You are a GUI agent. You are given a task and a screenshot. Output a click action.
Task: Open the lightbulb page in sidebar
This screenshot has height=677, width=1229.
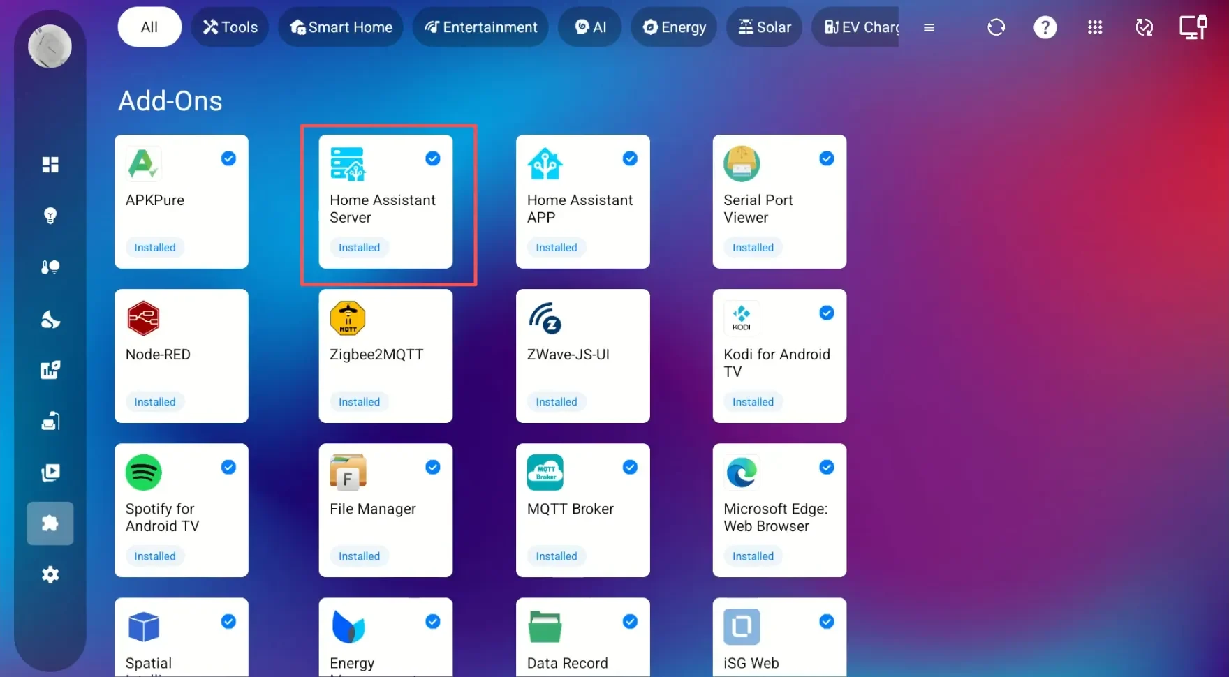coord(50,216)
